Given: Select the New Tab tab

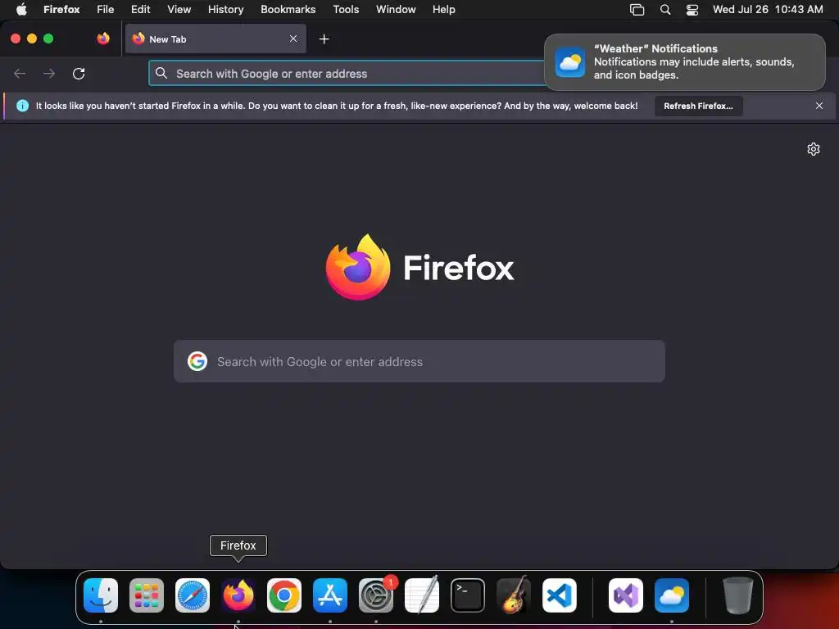Looking at the screenshot, I should click(215, 38).
